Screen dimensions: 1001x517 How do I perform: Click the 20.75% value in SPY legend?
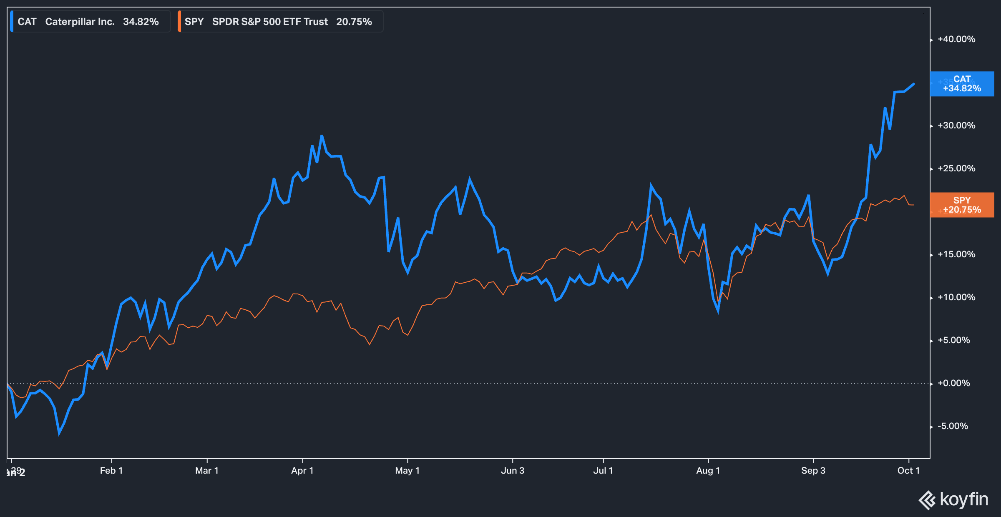[354, 22]
